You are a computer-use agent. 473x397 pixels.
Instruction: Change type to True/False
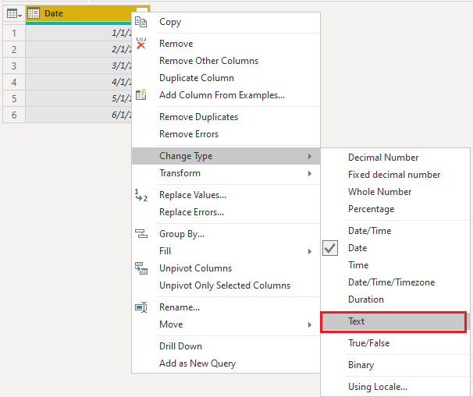[395, 343]
